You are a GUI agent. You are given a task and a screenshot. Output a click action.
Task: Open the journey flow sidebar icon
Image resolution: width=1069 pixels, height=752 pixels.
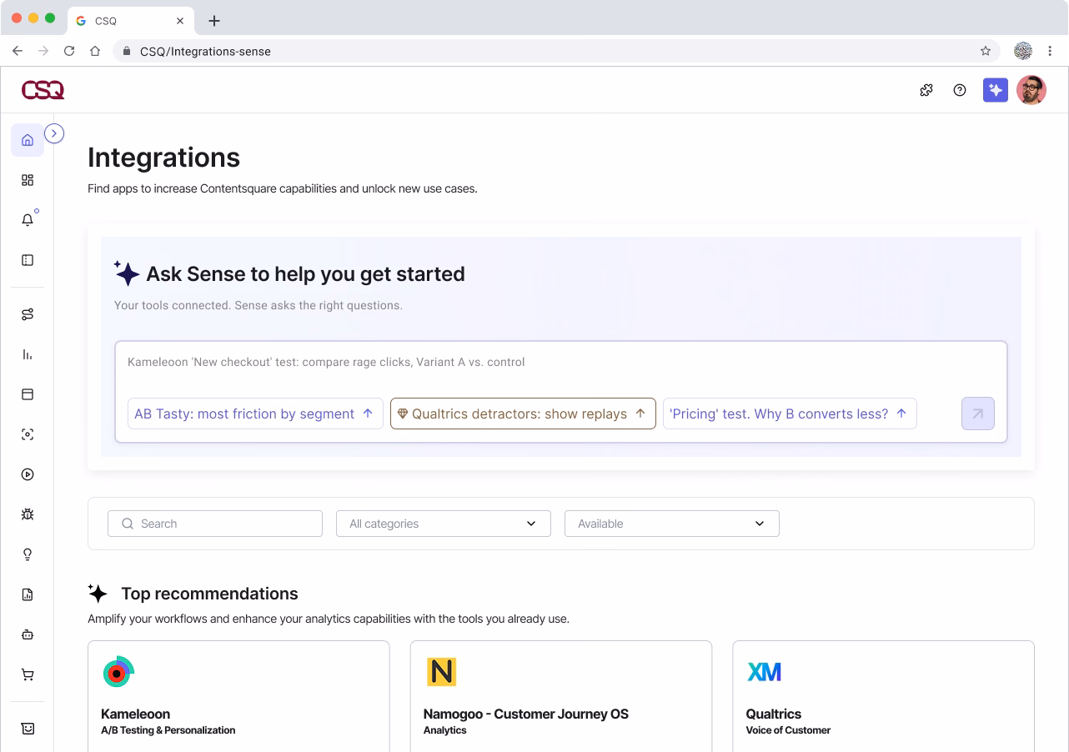tap(28, 314)
